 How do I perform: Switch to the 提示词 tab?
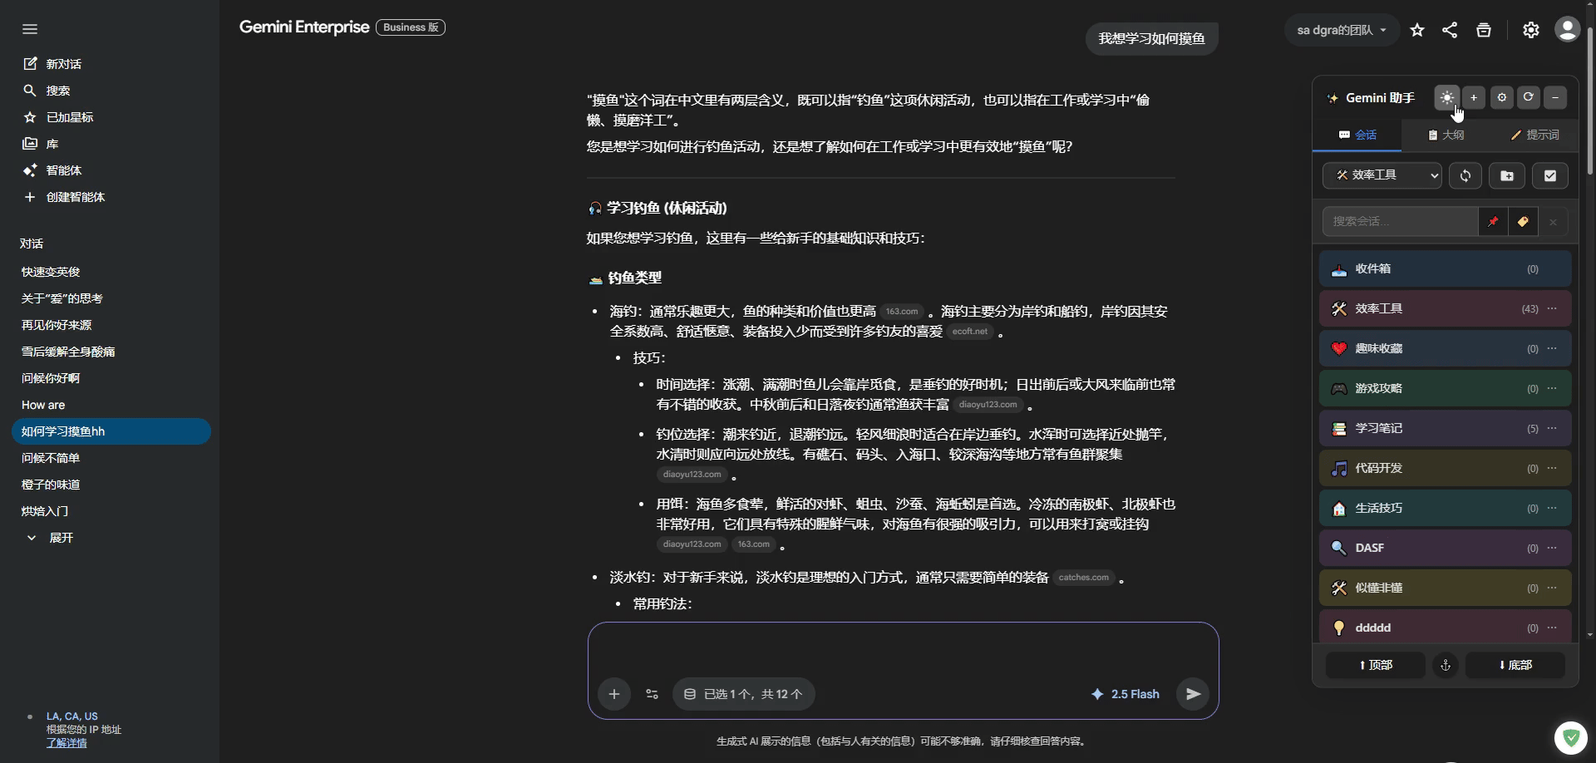(1534, 135)
